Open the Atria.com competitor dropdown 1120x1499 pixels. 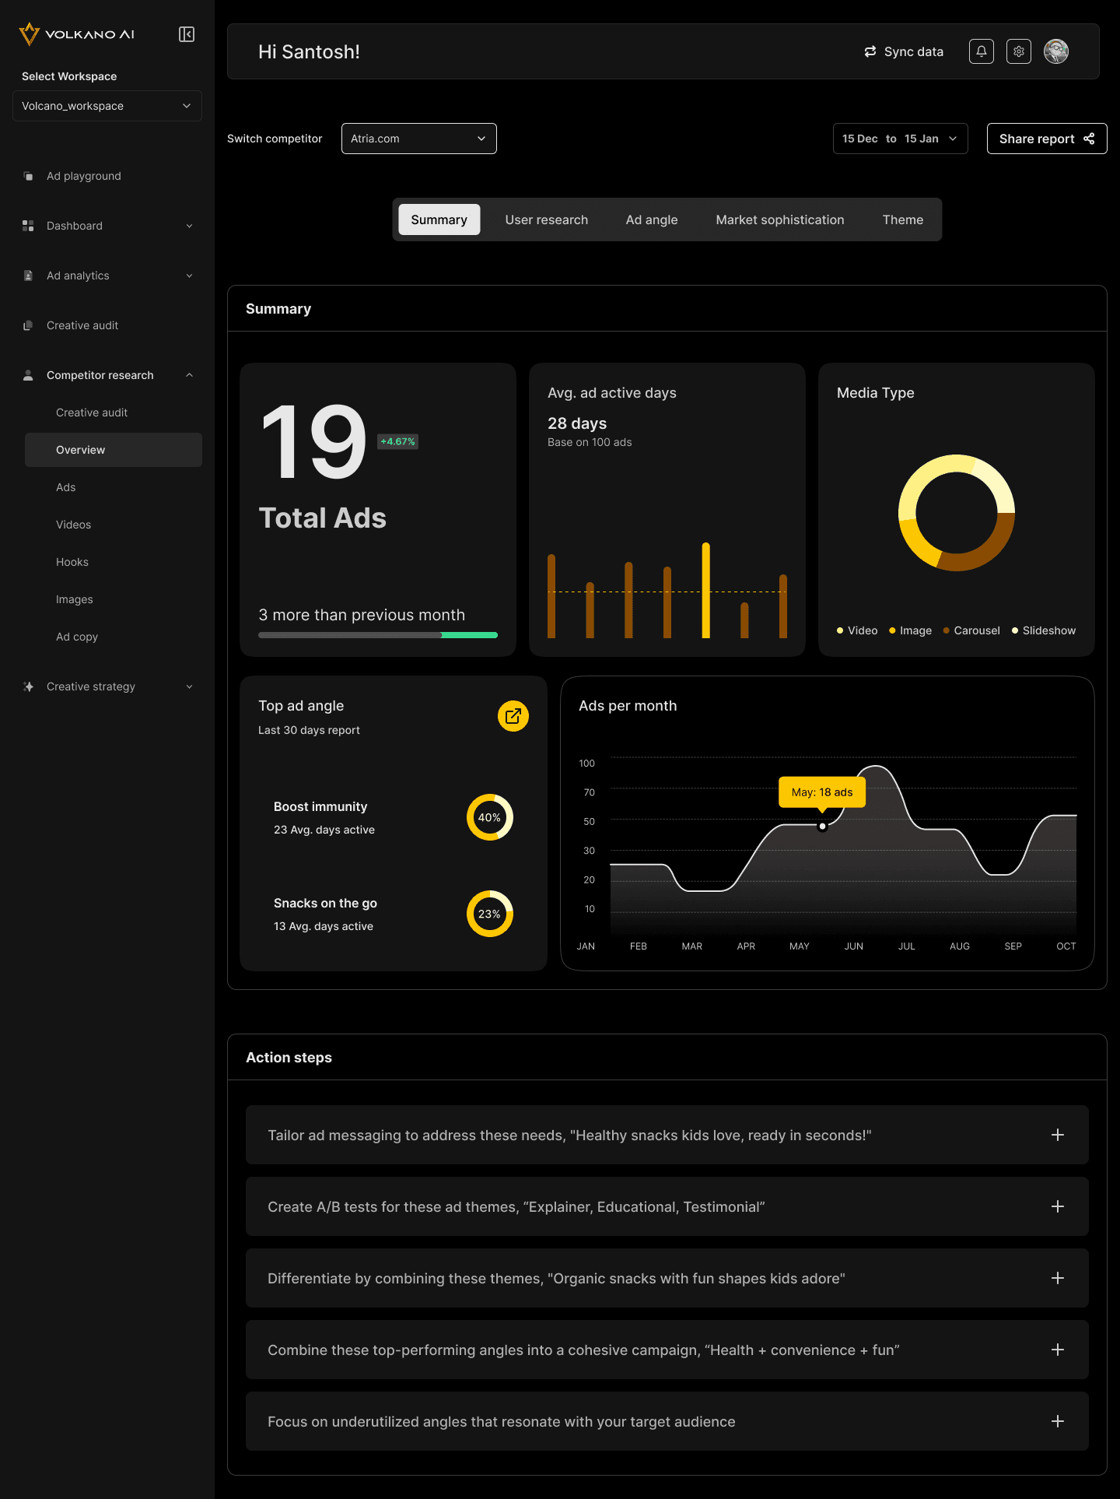pyautogui.click(x=419, y=139)
